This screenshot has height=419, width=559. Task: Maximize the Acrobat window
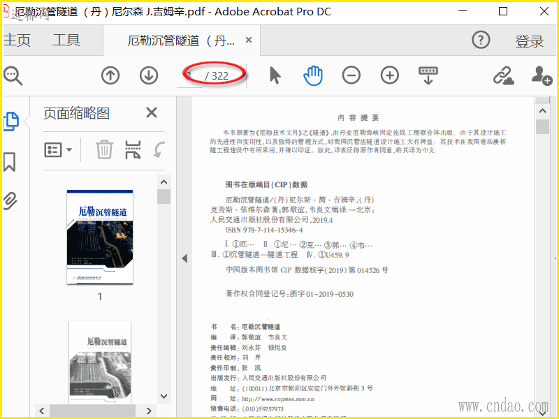[x=503, y=11]
